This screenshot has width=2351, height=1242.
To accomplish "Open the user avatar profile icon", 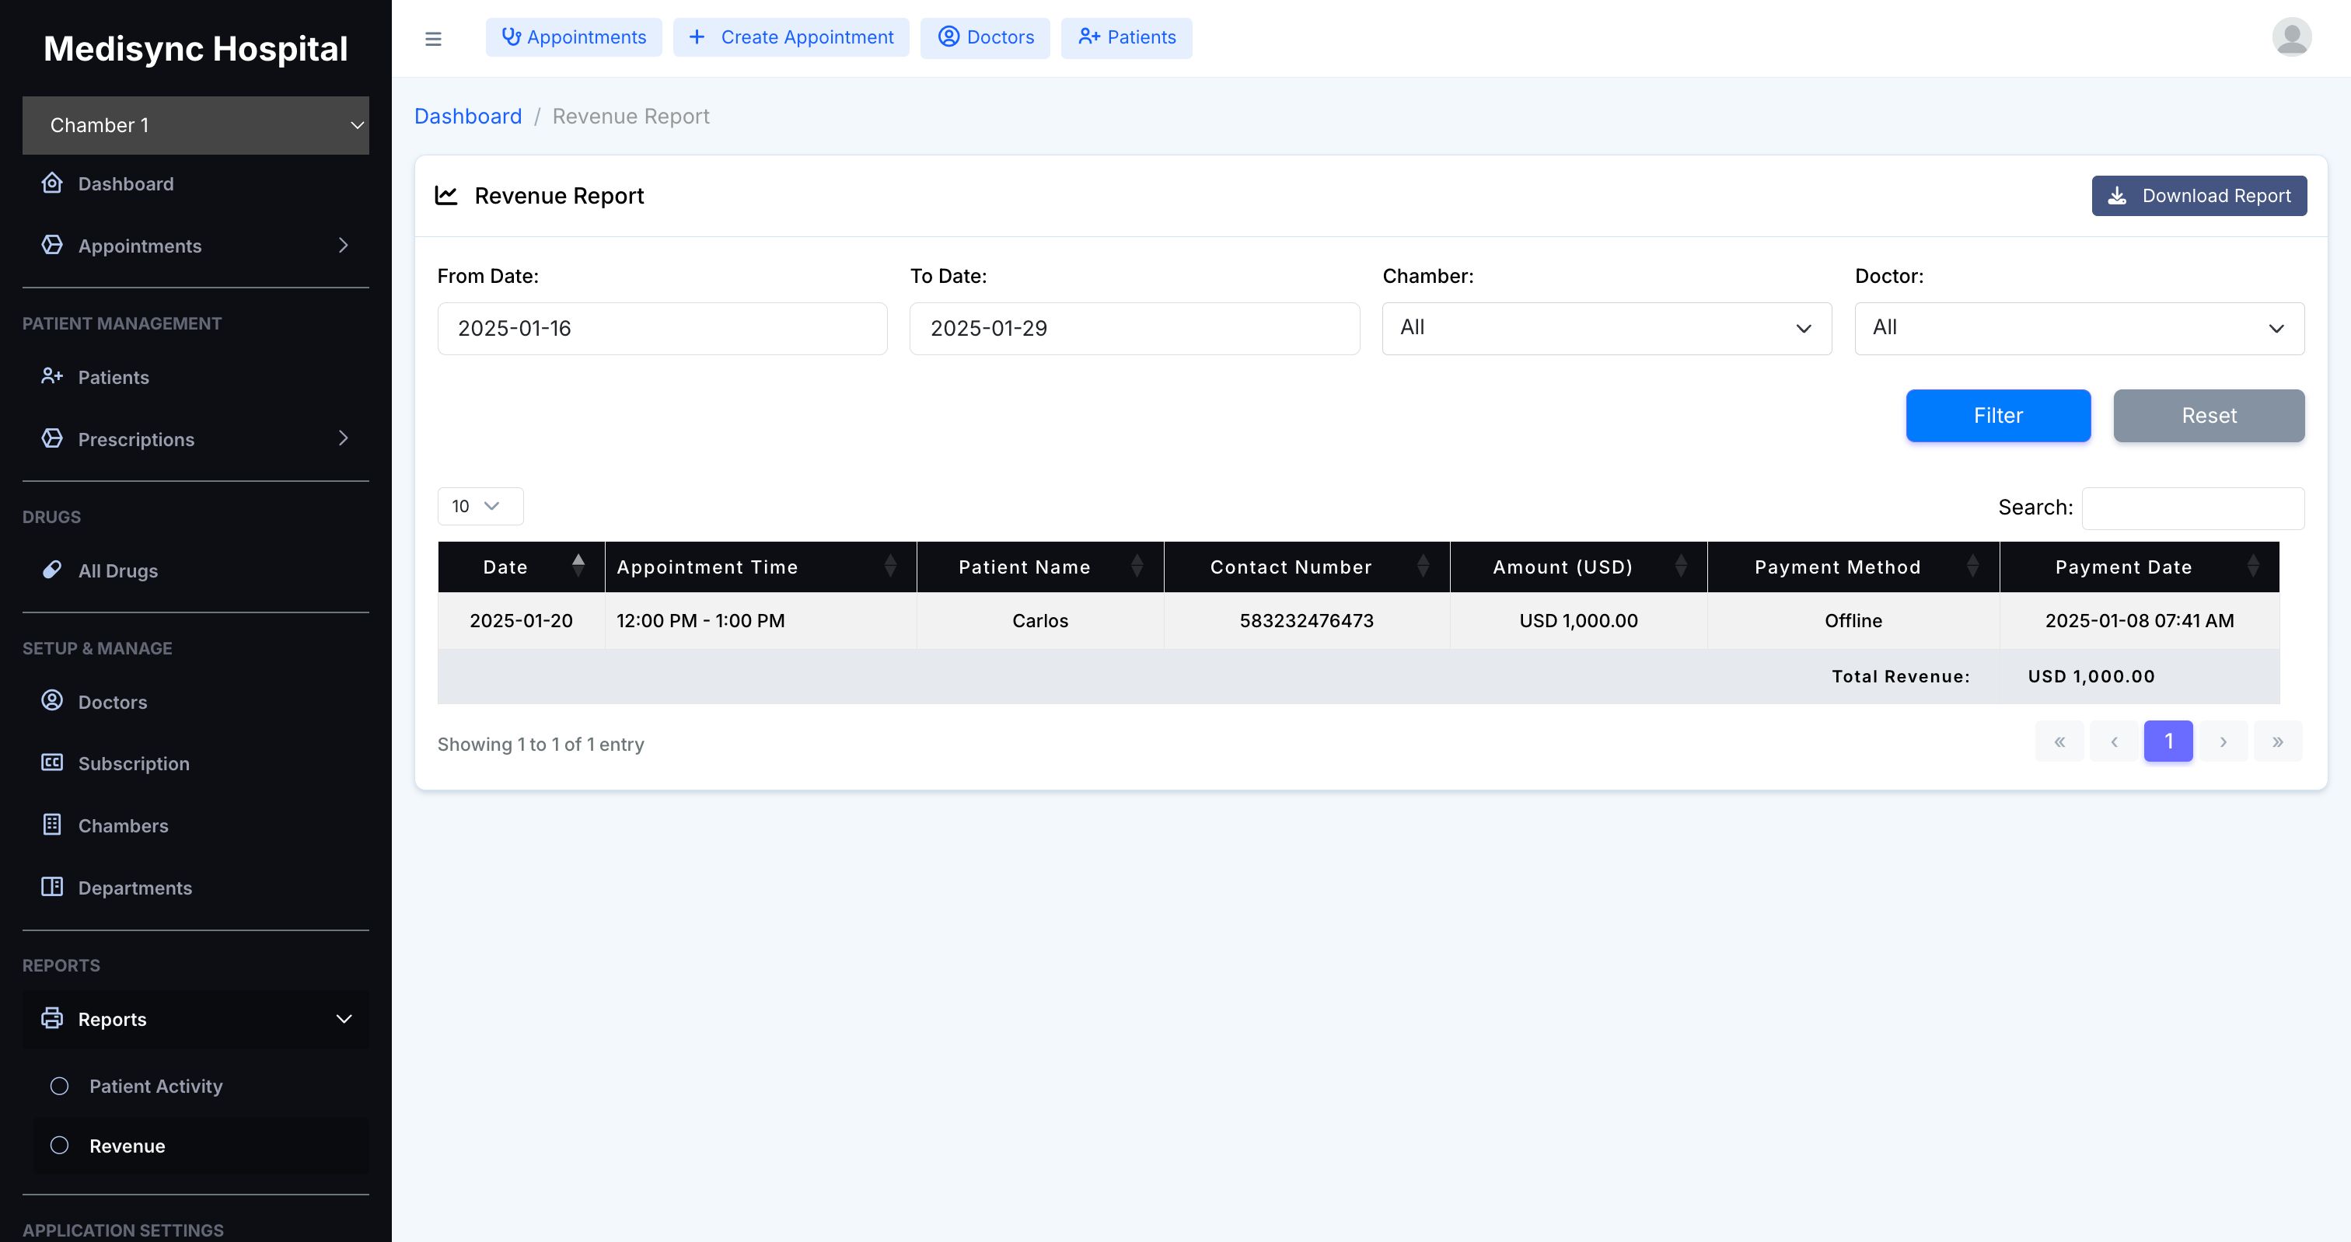I will 2291,37.
